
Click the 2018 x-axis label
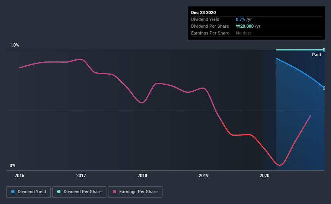[x=142, y=175]
